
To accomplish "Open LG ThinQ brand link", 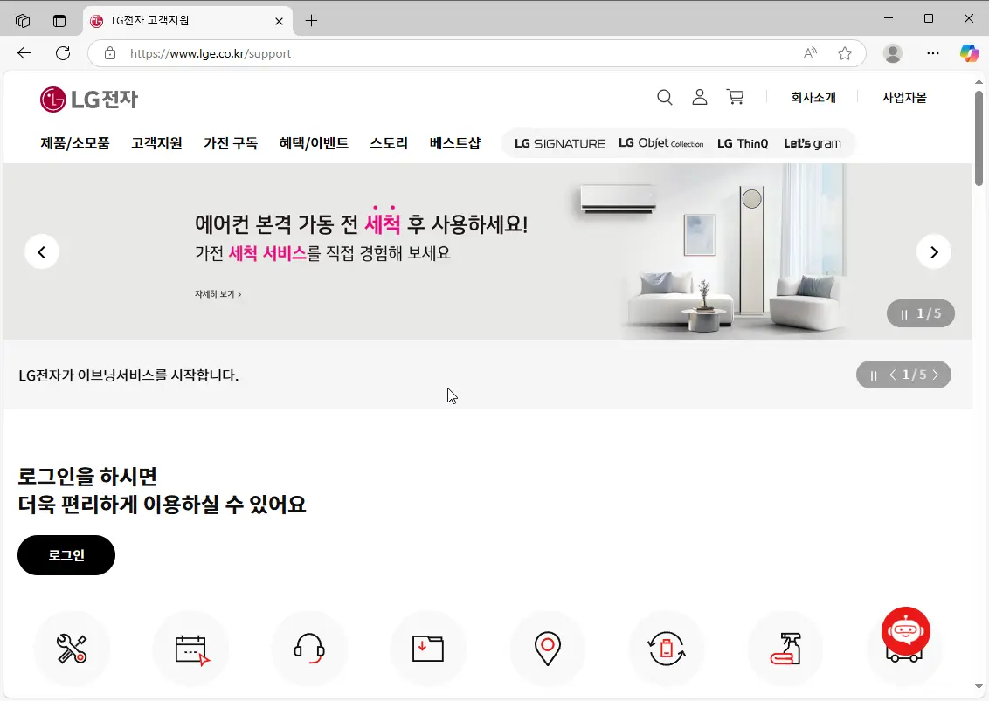I will pos(743,144).
